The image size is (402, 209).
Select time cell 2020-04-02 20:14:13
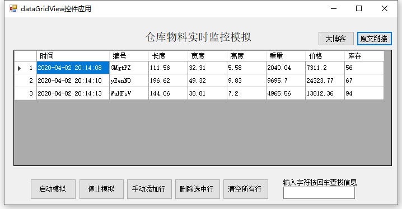pyautogui.click(x=73, y=93)
